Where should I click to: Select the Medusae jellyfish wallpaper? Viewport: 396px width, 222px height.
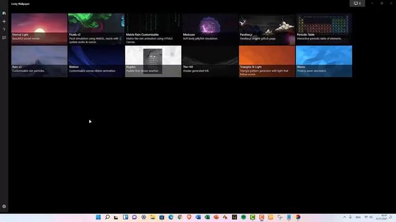click(210, 29)
